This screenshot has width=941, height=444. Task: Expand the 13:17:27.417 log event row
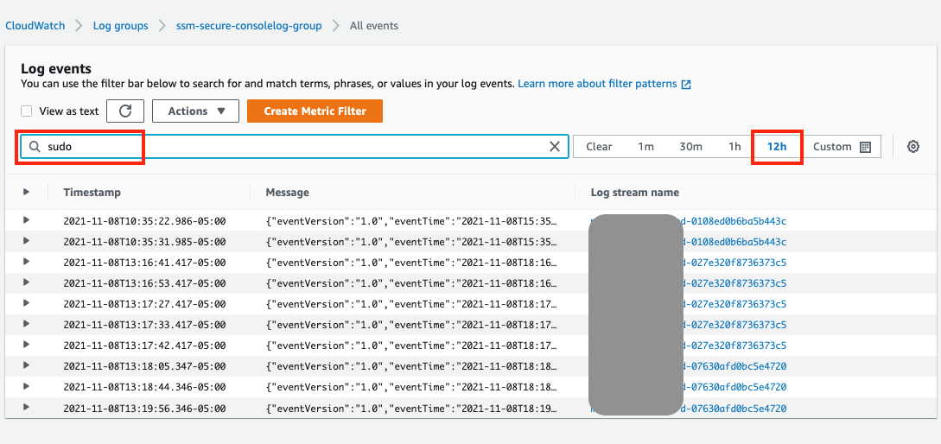(x=26, y=303)
